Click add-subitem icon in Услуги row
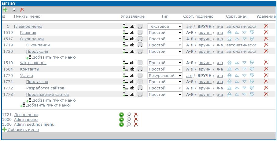277x141 pixels. click(x=125, y=75)
